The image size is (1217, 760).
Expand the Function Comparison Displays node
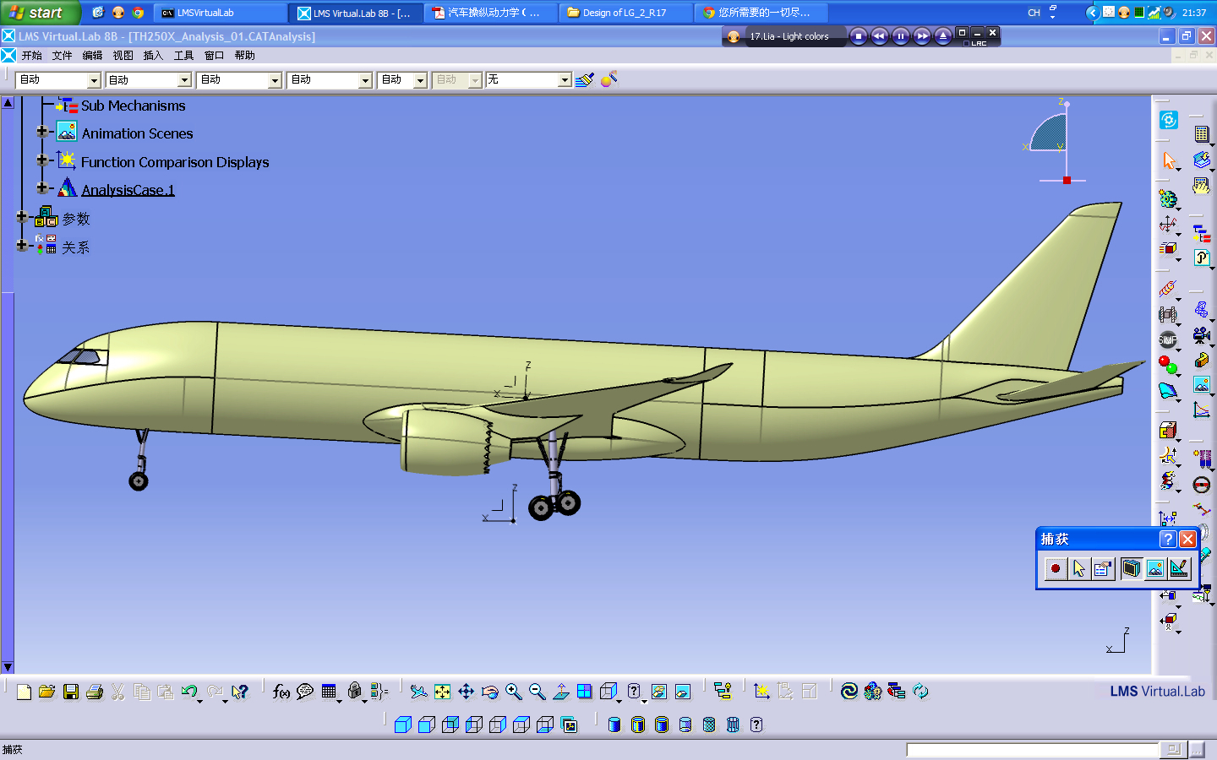[41, 160]
